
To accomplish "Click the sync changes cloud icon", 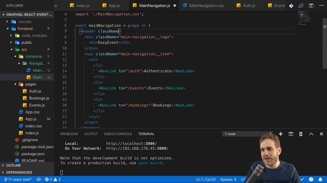I will point(39,179).
